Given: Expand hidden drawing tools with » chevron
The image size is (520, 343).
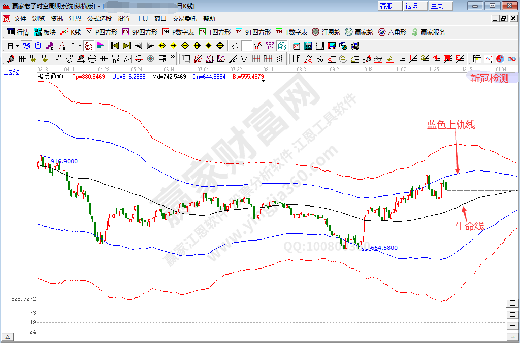Looking at the screenshot, I should 173,57.
